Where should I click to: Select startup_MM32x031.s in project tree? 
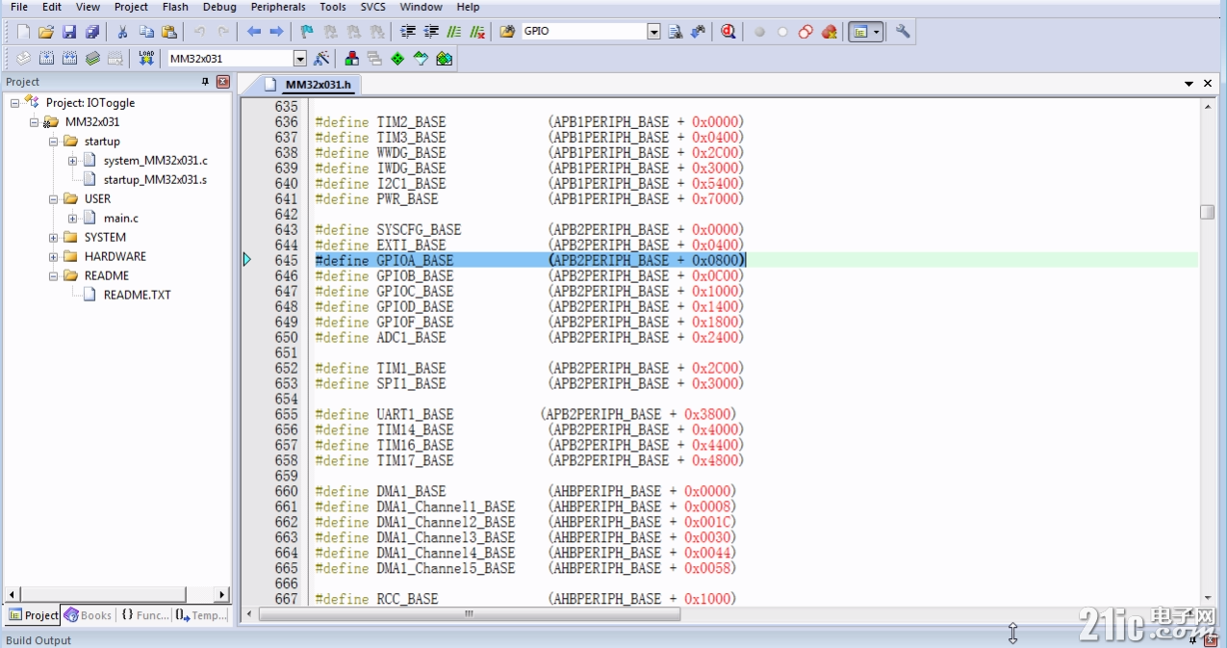[155, 180]
